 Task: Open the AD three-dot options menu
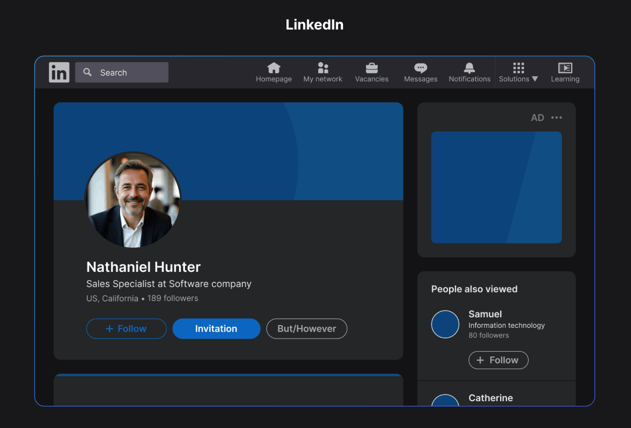556,118
